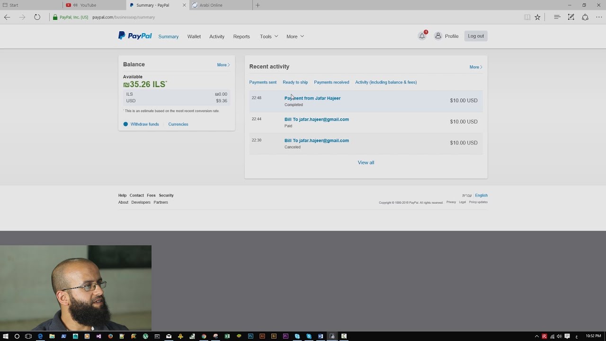Open the 22:44 paid Bill To jafar.hajeer@gmail.com
Viewport: 606px width, 341px height.
[x=317, y=119]
